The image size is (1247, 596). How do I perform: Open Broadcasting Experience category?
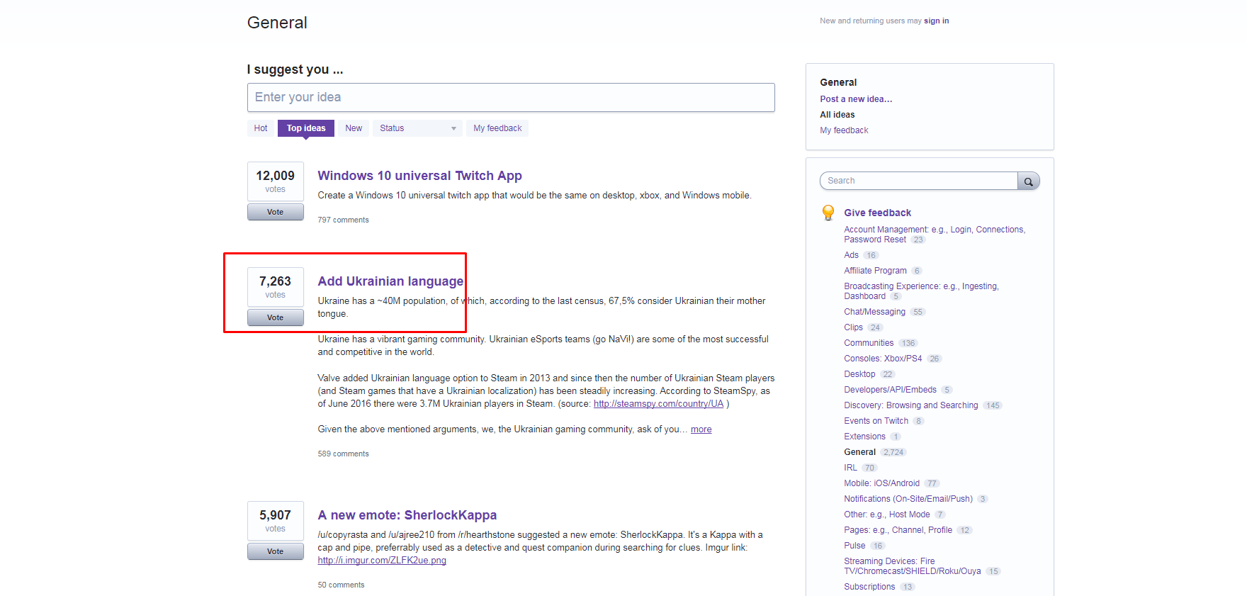click(921, 291)
